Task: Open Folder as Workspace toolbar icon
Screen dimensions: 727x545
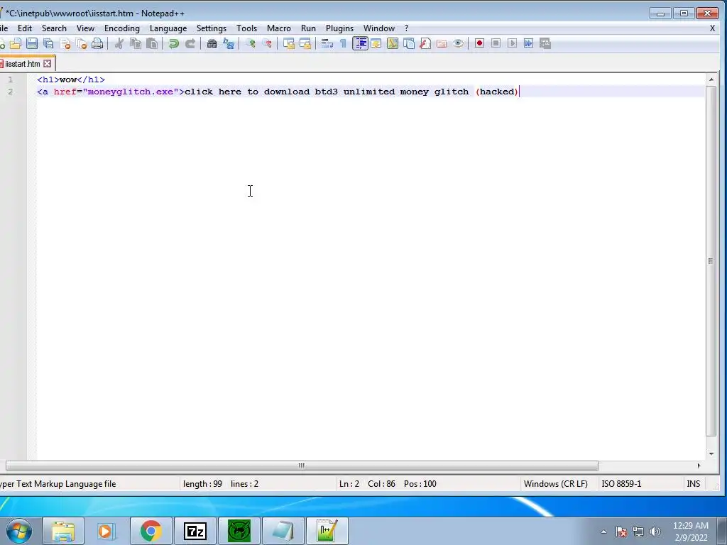Action: (x=442, y=43)
